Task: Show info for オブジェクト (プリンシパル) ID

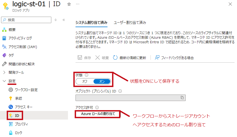Action: click(x=120, y=91)
